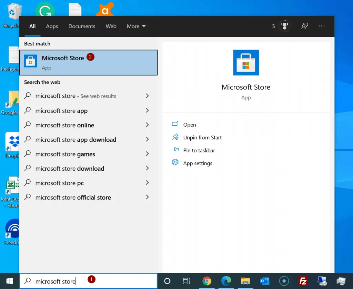Select the Documents search tab
353x289 pixels.
click(82, 26)
